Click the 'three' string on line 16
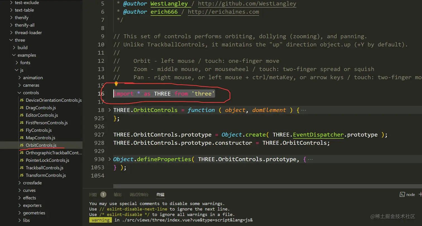This screenshot has width=422, height=226. point(203,94)
